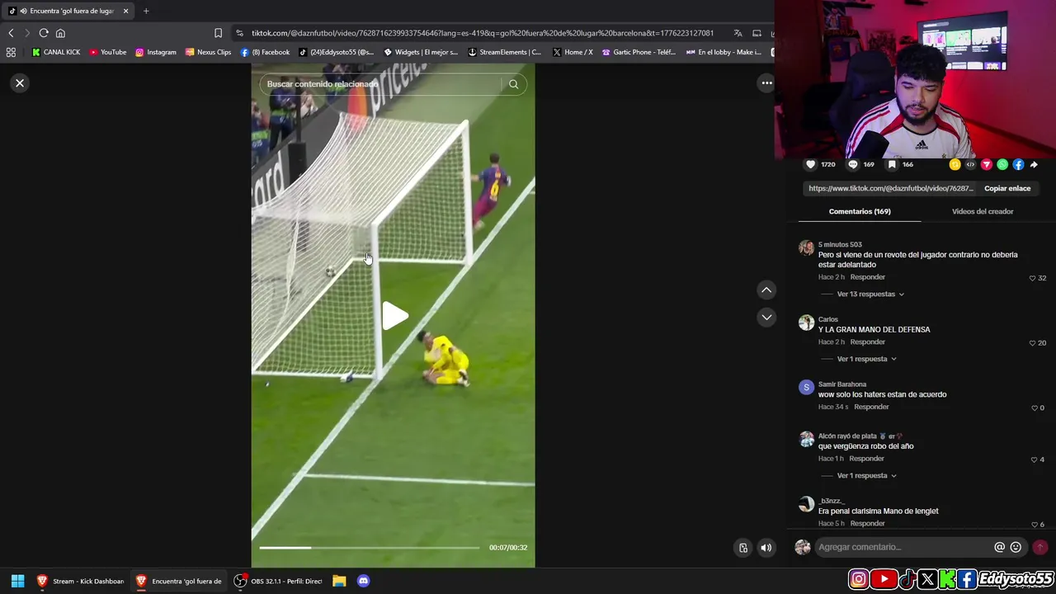Open '(8) Facebook' bookmark
This screenshot has height=594, width=1056.
tap(266, 52)
